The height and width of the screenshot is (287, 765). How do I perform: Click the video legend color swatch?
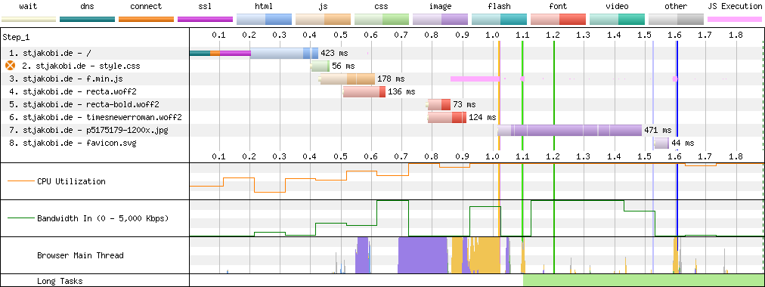pos(617,20)
